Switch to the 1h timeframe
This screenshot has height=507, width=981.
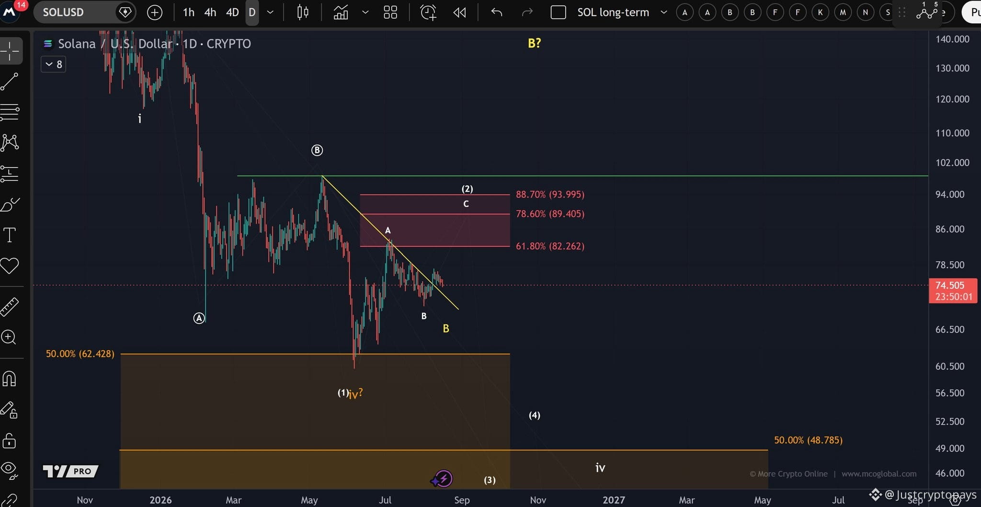pyautogui.click(x=188, y=12)
